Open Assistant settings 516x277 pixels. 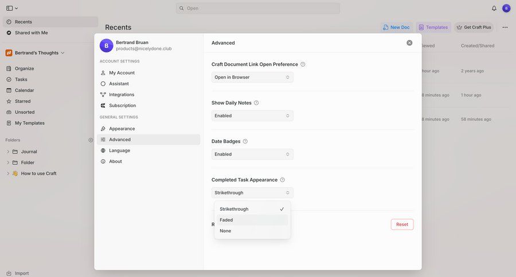(x=148, y=84)
